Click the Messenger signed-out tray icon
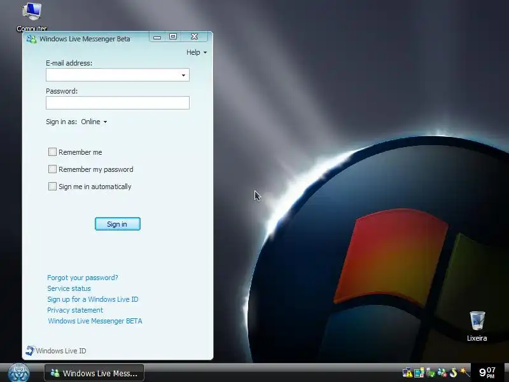 tap(442, 372)
